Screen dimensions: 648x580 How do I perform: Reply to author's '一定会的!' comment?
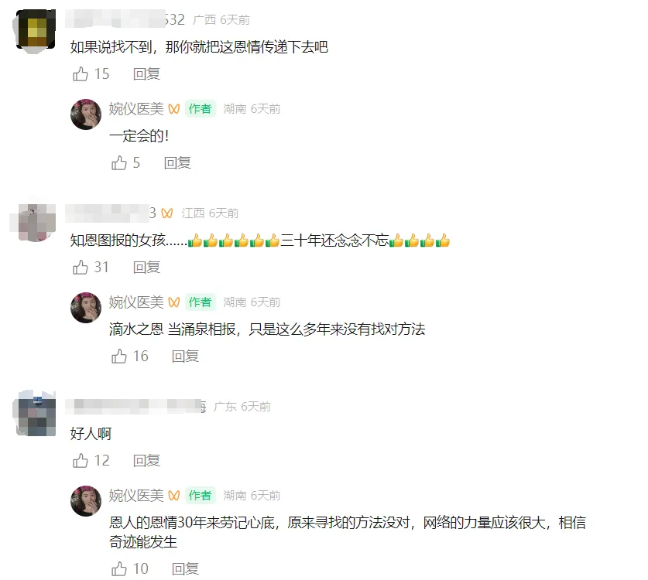coord(177,162)
